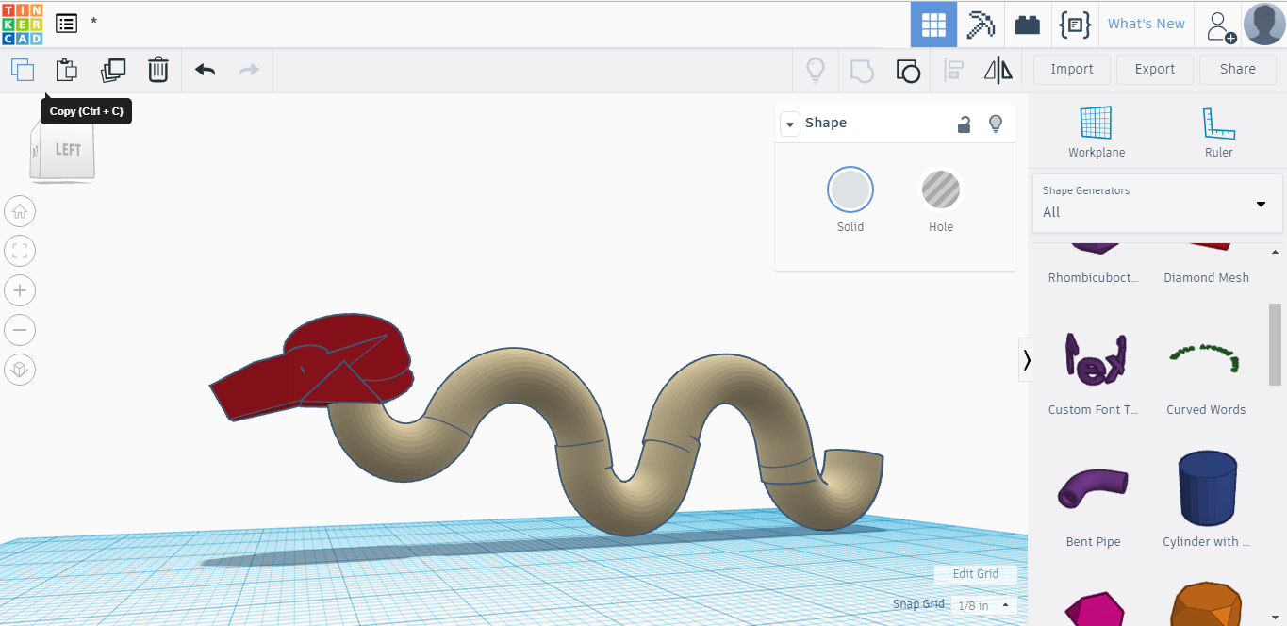Screen dimensions: 1287x626
Task: Click the shapes panel scrollbar
Action: 1275,343
